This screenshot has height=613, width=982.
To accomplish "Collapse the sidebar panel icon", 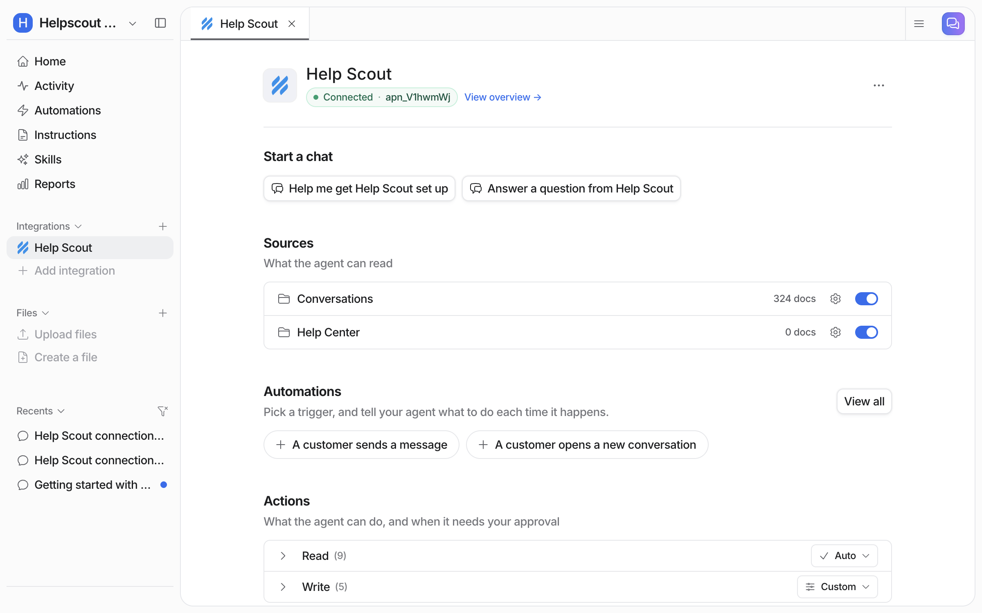I will (160, 23).
